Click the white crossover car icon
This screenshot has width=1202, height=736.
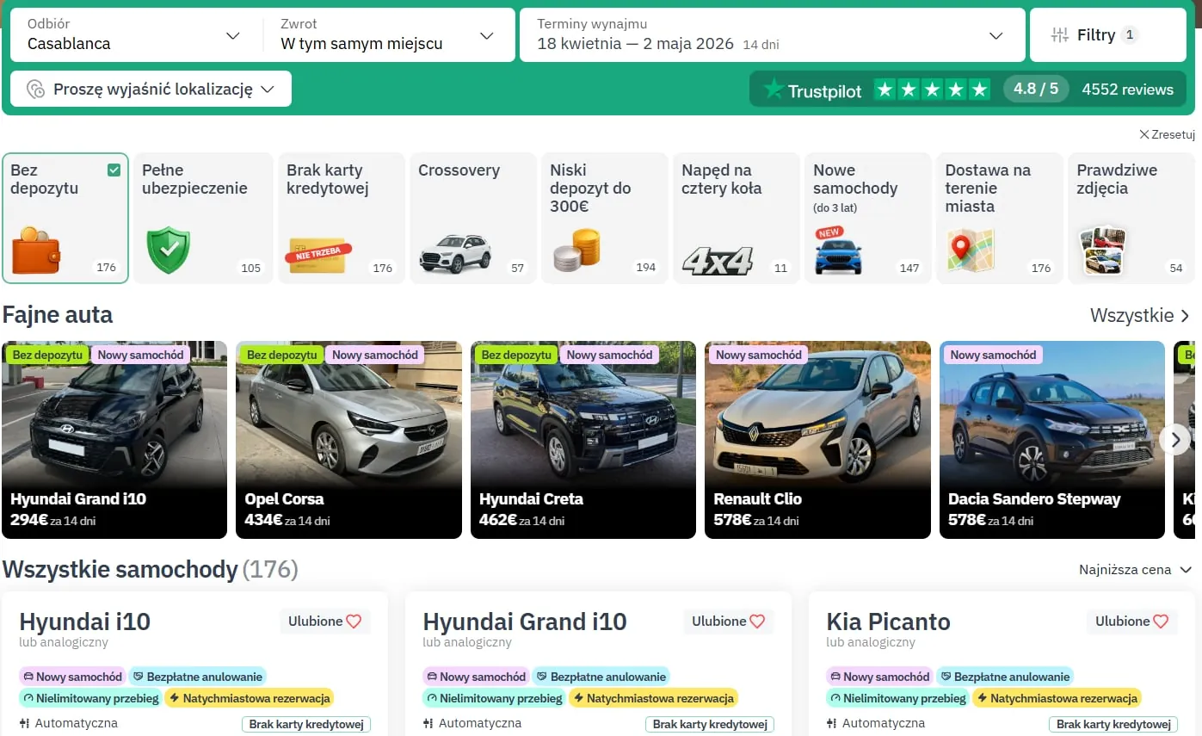click(x=455, y=253)
